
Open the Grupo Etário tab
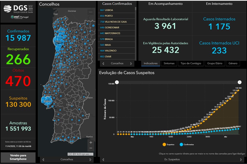(215, 63)
